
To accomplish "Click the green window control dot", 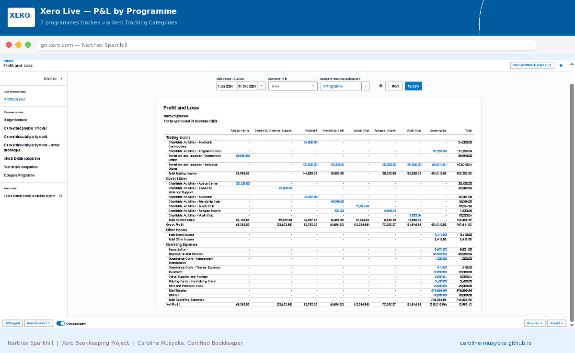I will click(28, 45).
